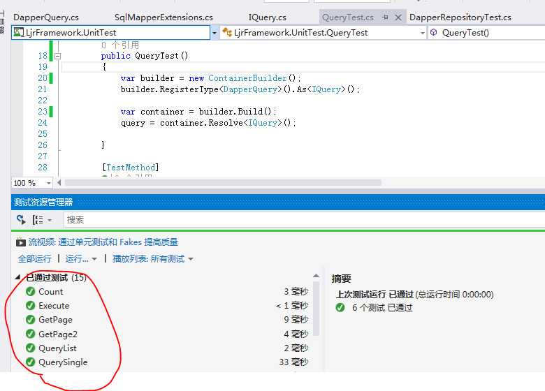The height and width of the screenshot is (391, 545).
Task: Click the test list scrollbar up arrow
Action: click(x=316, y=276)
